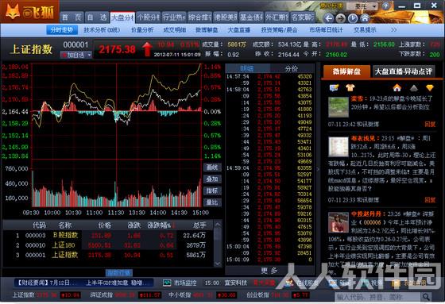The height and width of the screenshot is (304, 445).
Task: Click the orange house icon in 微博 panel
Action: (397, 88)
